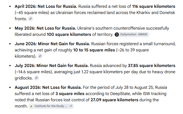Click the bold "10 to 15 square miles" text
The image size is (183, 114).
pos(94,50)
